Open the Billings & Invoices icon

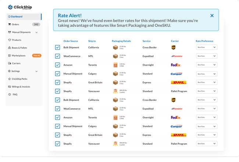tap(10, 86)
